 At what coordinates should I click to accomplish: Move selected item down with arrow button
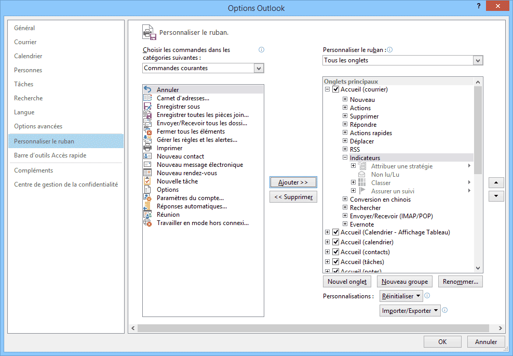tap(496, 196)
